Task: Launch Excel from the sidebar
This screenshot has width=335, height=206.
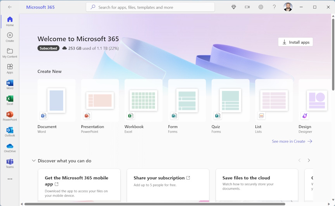Action: click(x=10, y=100)
